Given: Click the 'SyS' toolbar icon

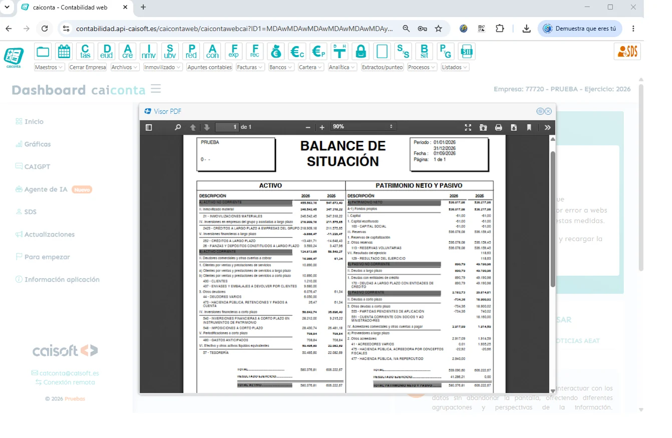Looking at the screenshot, I should [x=403, y=51].
